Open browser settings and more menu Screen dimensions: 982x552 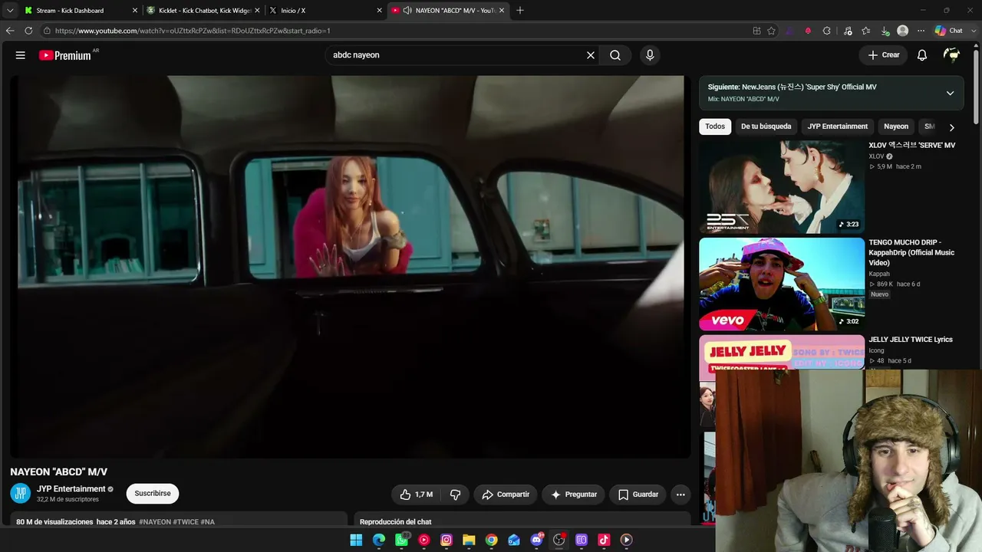pos(921,31)
